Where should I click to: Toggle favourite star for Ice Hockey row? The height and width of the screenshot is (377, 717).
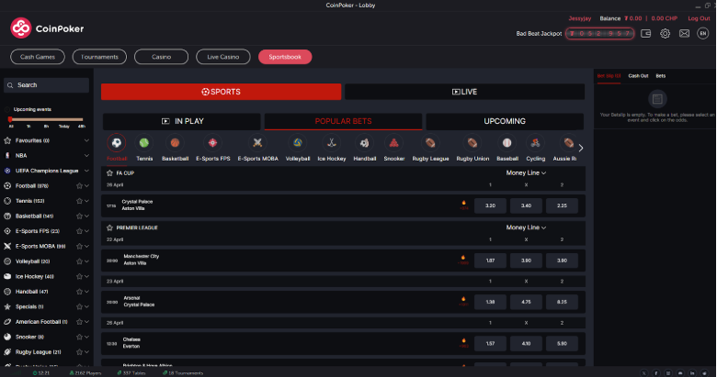[79, 277]
